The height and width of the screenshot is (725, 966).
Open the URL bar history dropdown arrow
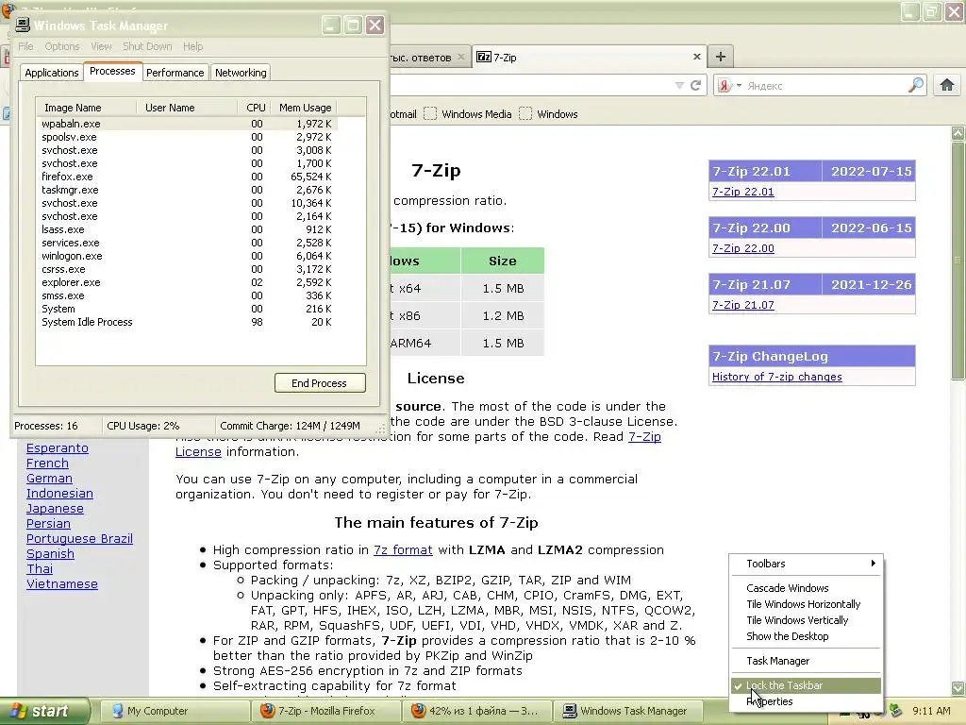679,85
